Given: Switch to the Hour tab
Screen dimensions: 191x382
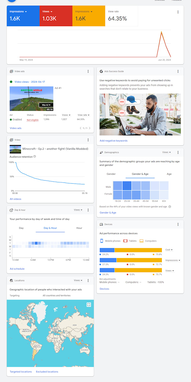Looking at the screenshot, I should point(79,228).
